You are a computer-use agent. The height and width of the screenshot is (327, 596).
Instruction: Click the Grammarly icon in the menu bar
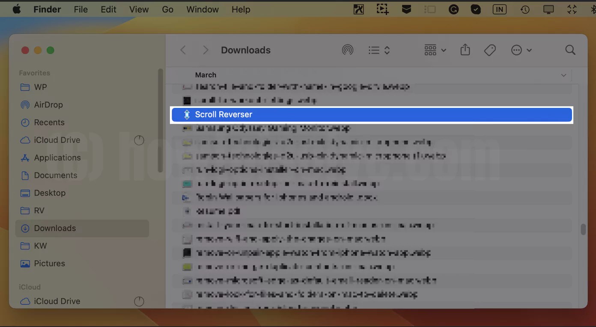pos(453,9)
